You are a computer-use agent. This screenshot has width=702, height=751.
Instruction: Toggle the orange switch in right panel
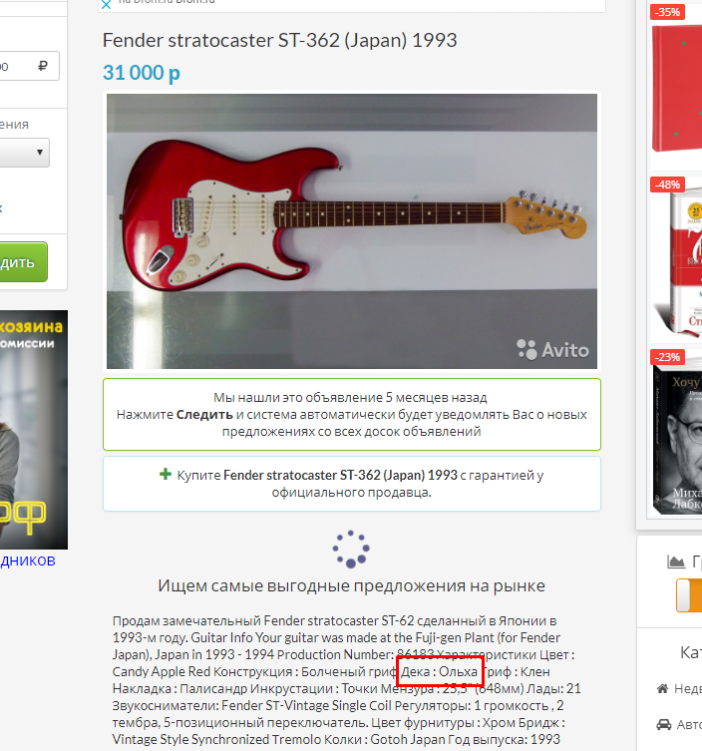click(x=689, y=595)
